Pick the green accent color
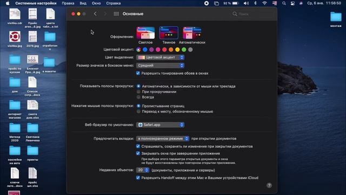The image size is (346, 195). point(184,49)
